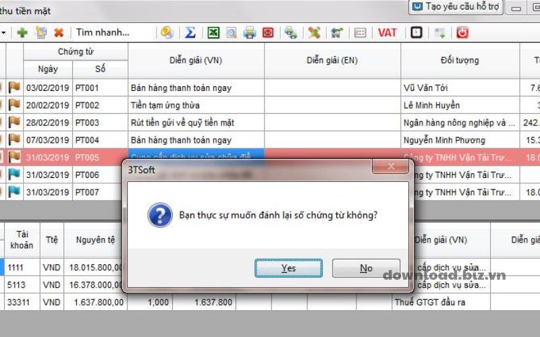Click the black square panel icon
This screenshot has width=540, height=337.
pos(416,32)
